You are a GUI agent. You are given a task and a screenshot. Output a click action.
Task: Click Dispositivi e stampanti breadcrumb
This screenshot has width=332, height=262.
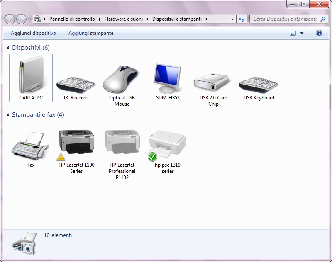[x=177, y=19]
